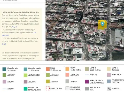Click the AREA RU olive swatch
This screenshot has height=93, width=124.
(x=48, y=81)
